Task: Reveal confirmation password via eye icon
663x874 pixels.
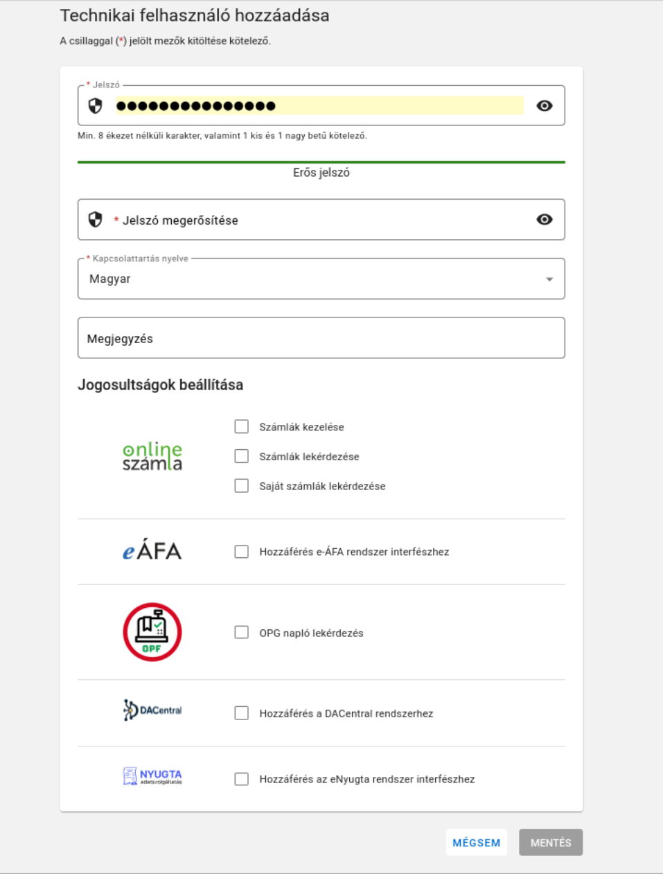Action: [545, 220]
